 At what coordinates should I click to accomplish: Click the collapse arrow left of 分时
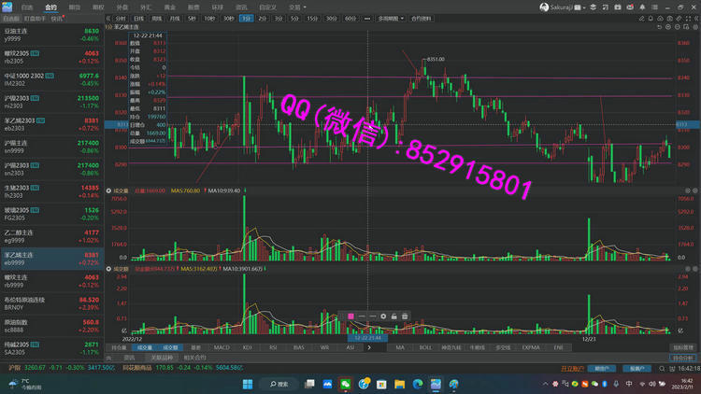click(x=108, y=18)
